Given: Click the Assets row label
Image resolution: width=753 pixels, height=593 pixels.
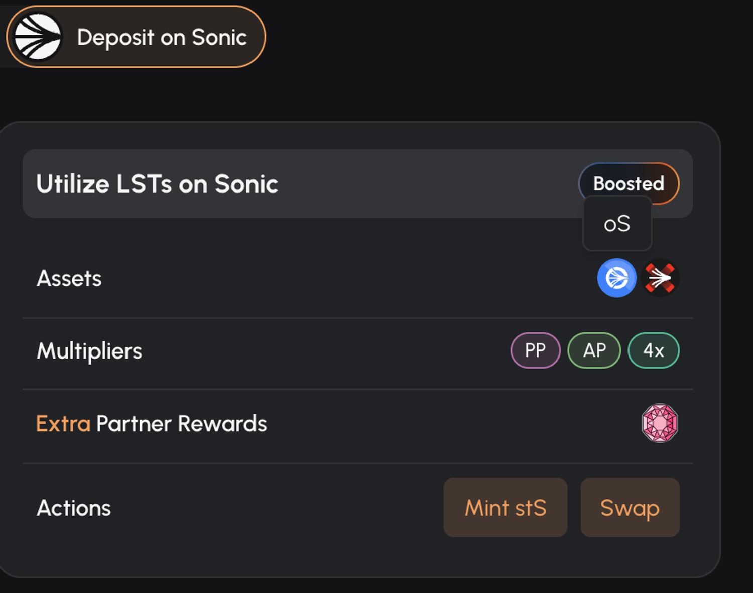Looking at the screenshot, I should point(69,279).
